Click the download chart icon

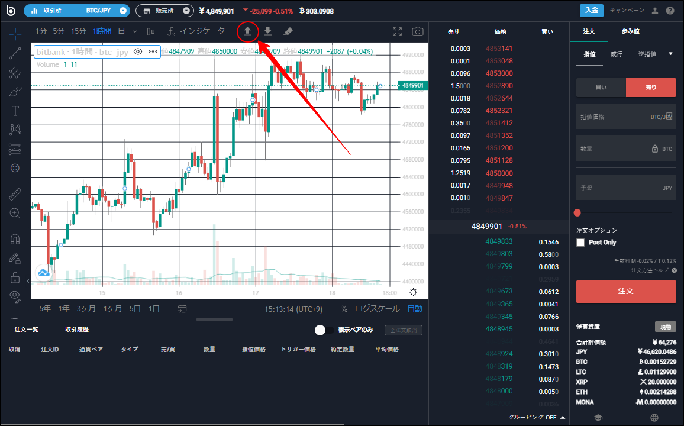[267, 31]
